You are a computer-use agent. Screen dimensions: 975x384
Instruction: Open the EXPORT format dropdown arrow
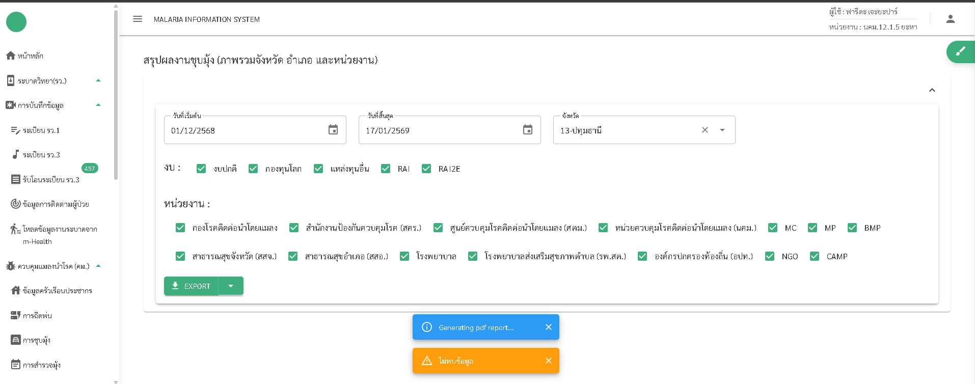coord(231,286)
